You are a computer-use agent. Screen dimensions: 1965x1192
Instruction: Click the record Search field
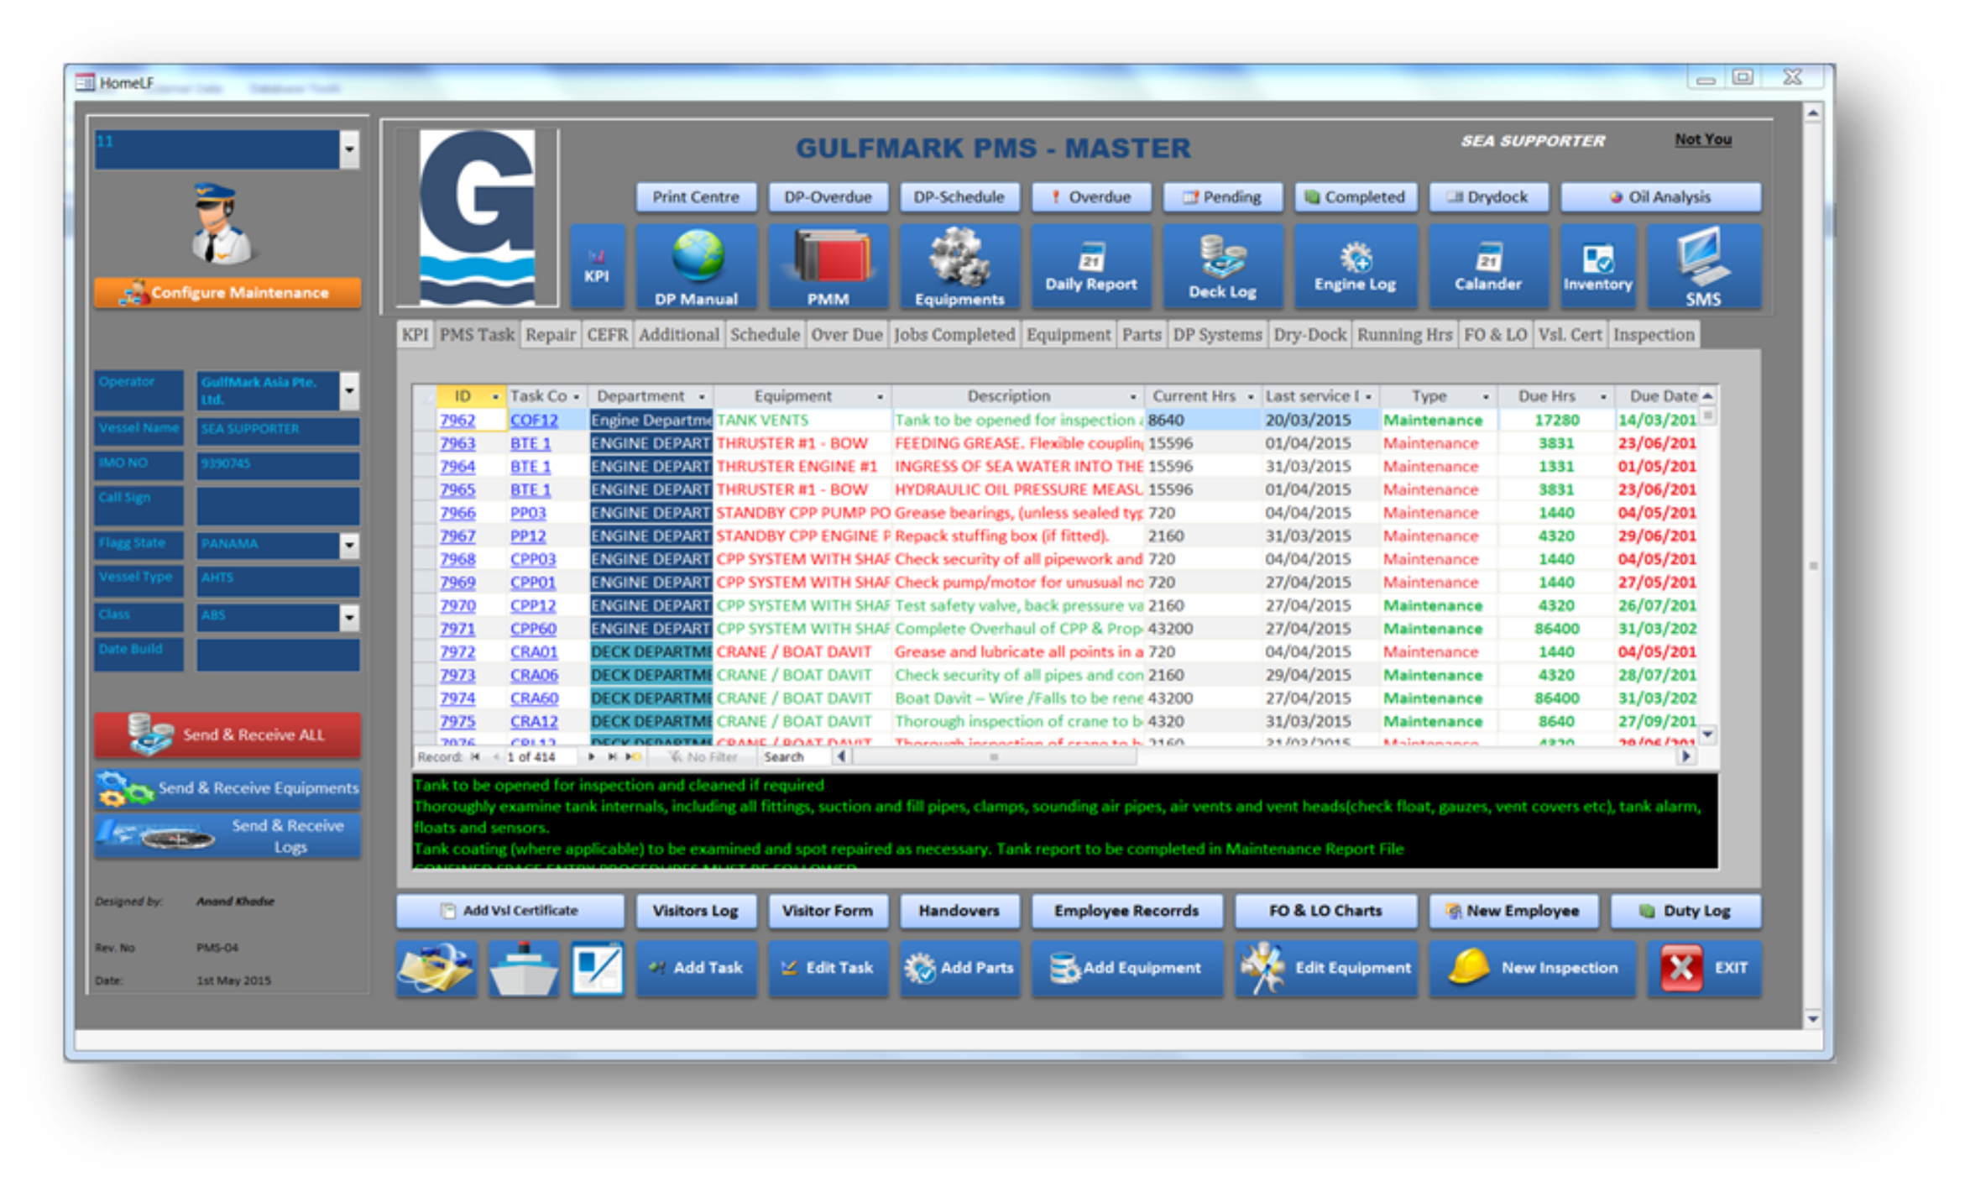[x=792, y=757]
